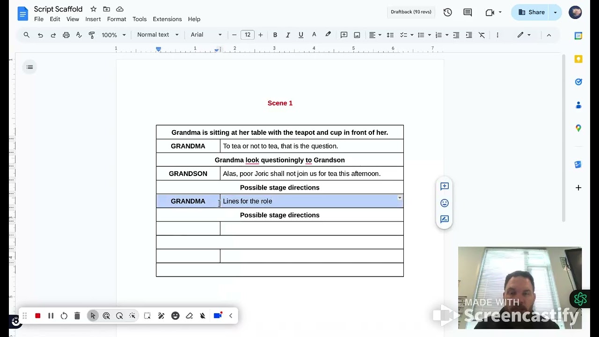This screenshot has width=599, height=337.
Task: Click the 'Lines for the role' cell
Action: coord(312,201)
